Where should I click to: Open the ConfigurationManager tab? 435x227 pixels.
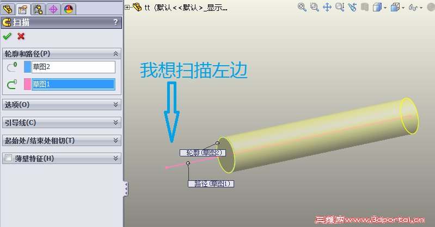(38, 9)
